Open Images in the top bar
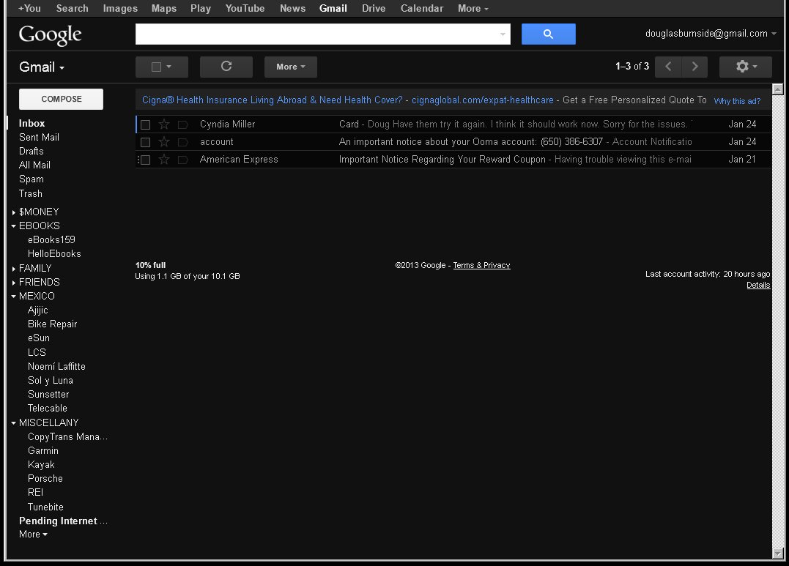 tap(119, 9)
